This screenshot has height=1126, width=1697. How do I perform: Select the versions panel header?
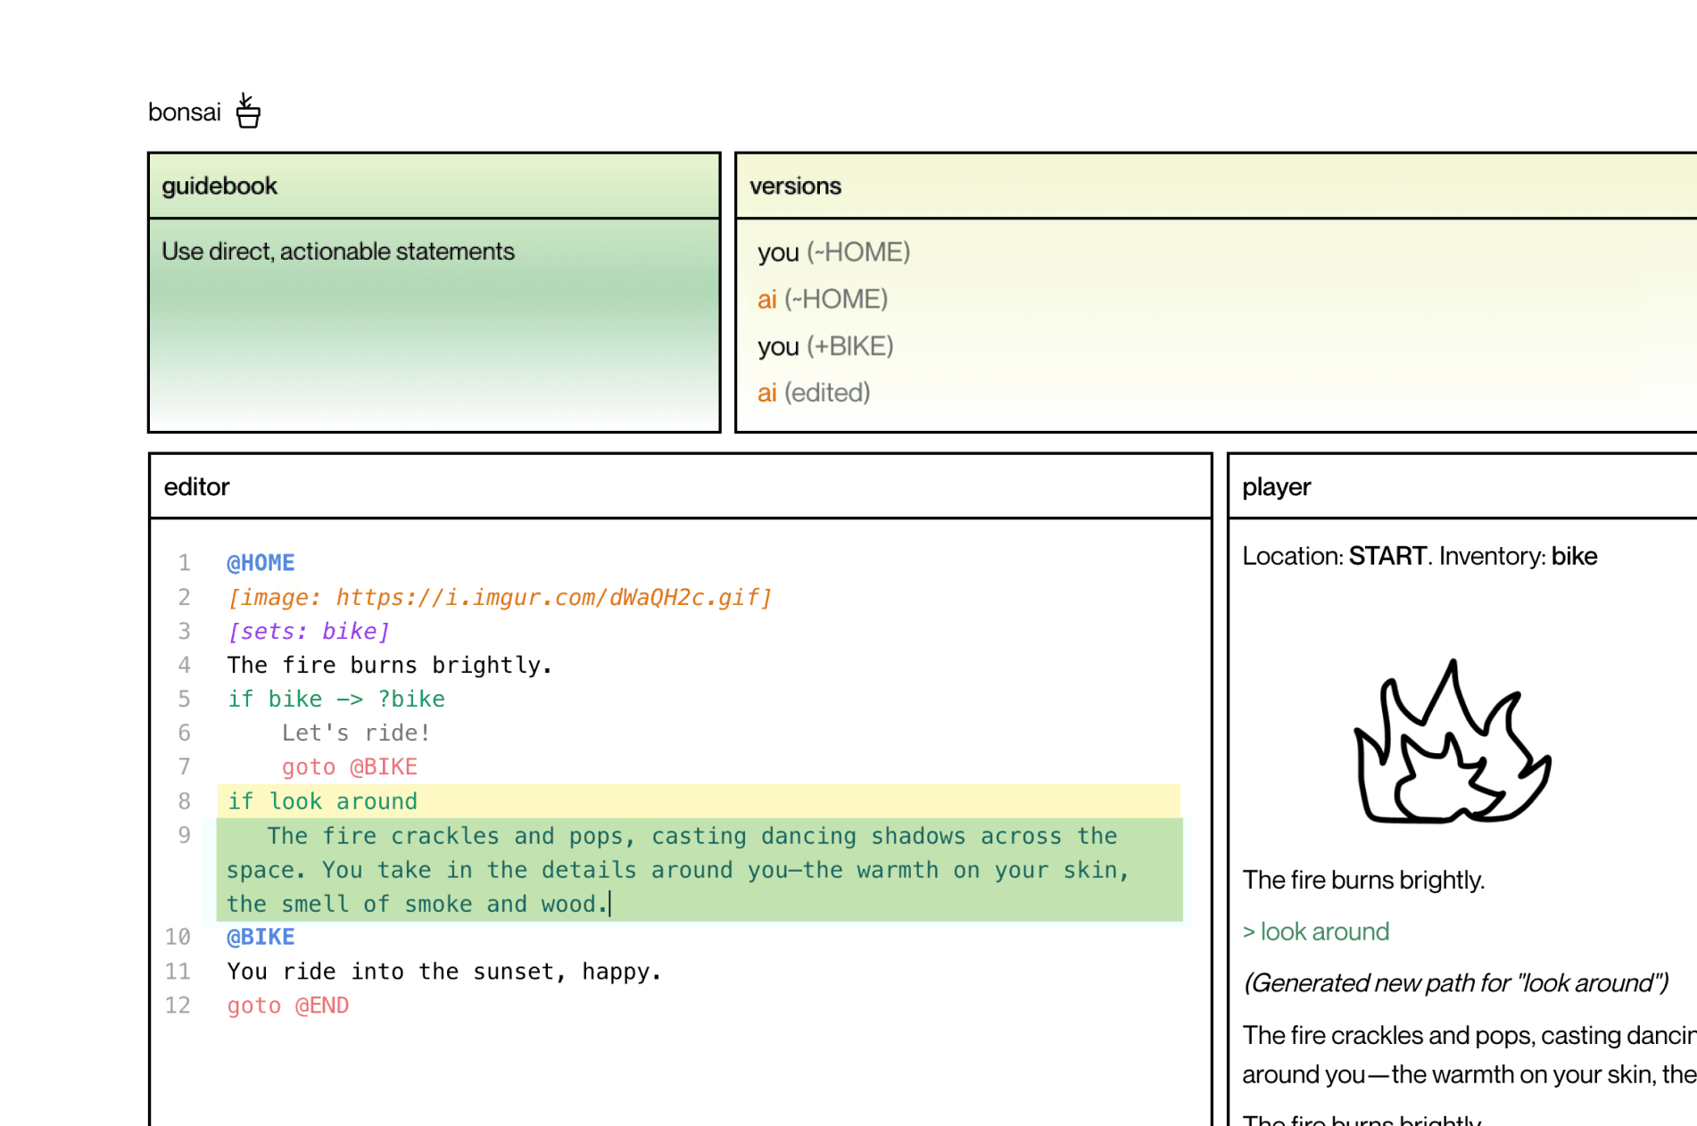coord(1216,186)
